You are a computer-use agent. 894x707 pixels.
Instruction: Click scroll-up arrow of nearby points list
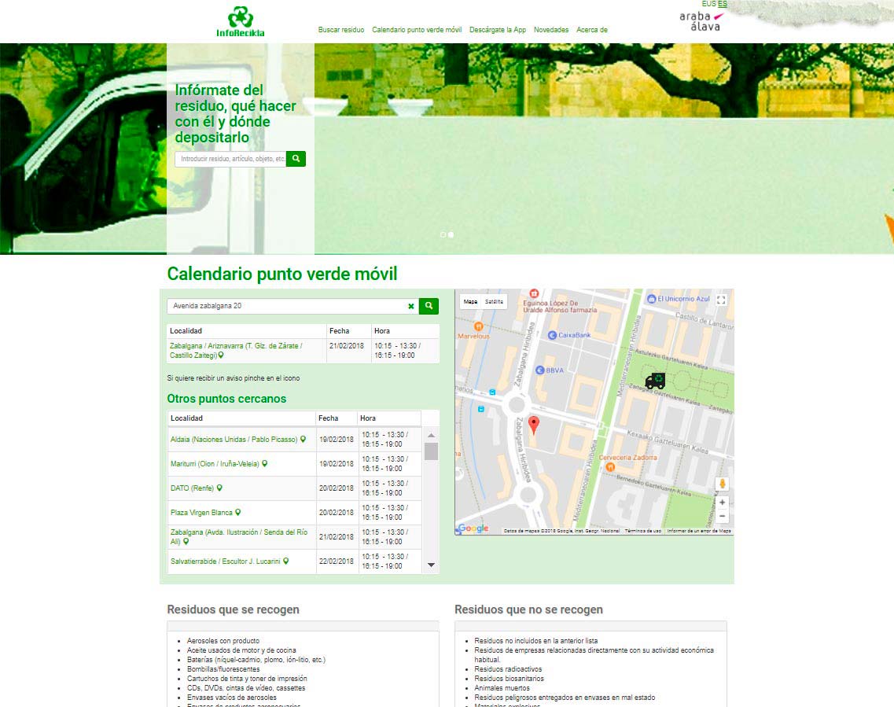tap(431, 435)
